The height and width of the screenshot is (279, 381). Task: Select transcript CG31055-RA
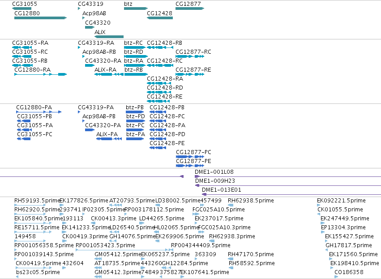30,43
